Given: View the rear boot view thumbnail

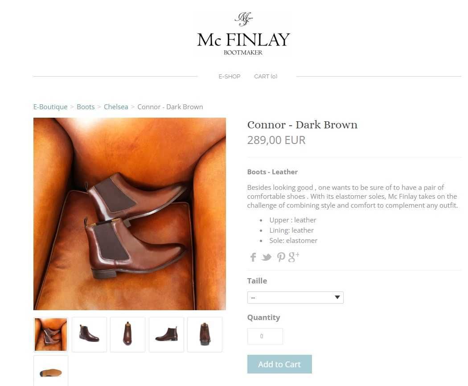Looking at the screenshot, I should point(205,334).
